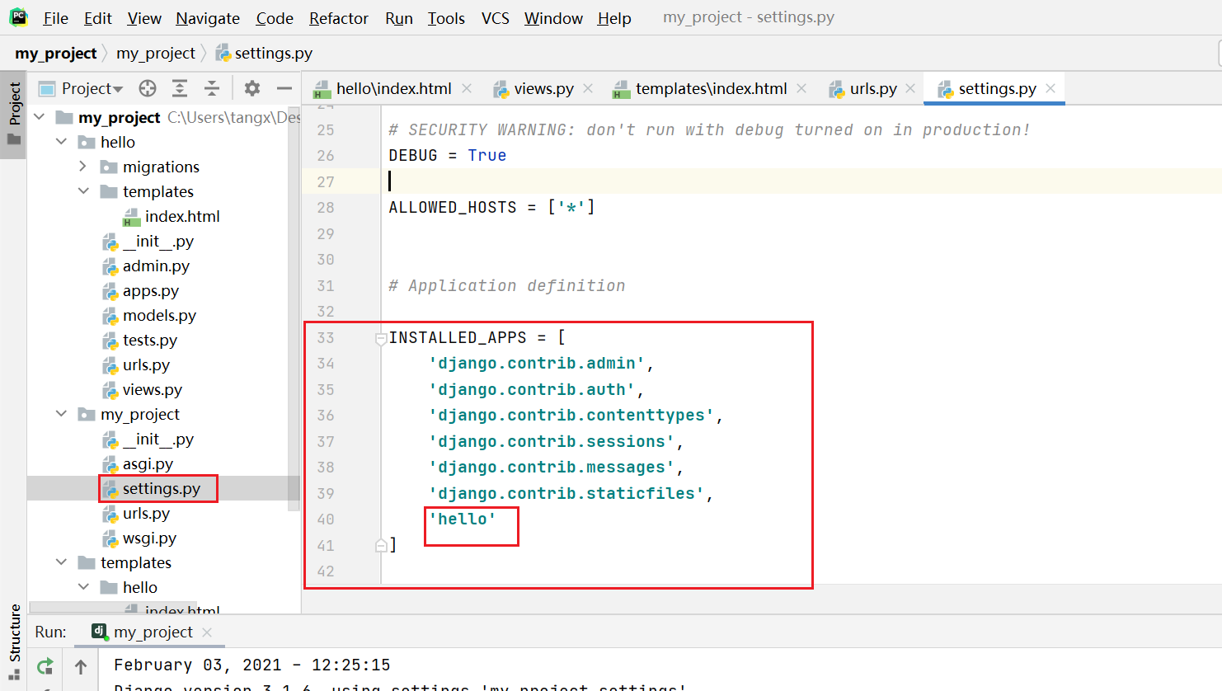The height and width of the screenshot is (691, 1222).
Task: Close the my_project Run tab
Action: 207,632
